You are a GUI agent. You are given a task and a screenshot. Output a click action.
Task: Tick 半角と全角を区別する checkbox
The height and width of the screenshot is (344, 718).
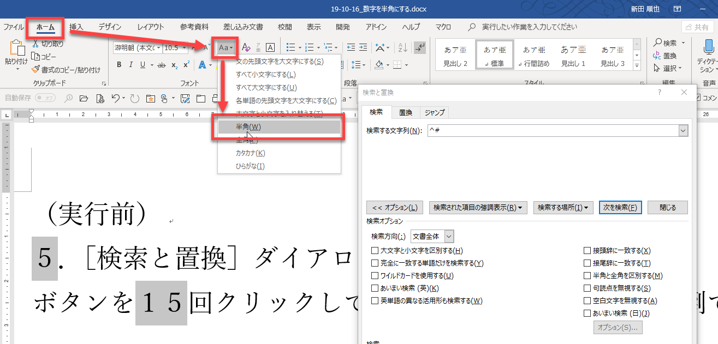[x=588, y=276]
